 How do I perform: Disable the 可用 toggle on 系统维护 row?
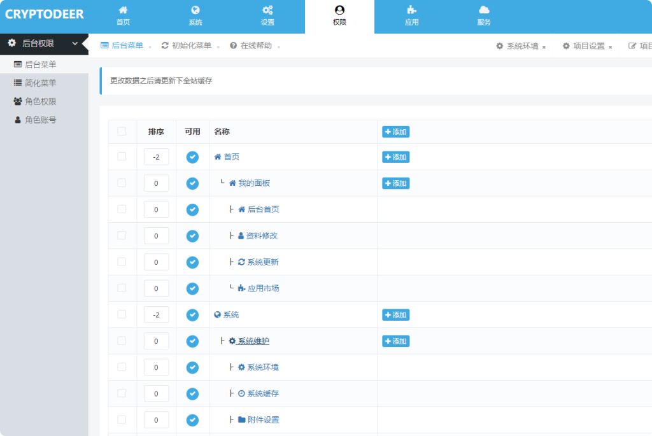pos(192,341)
